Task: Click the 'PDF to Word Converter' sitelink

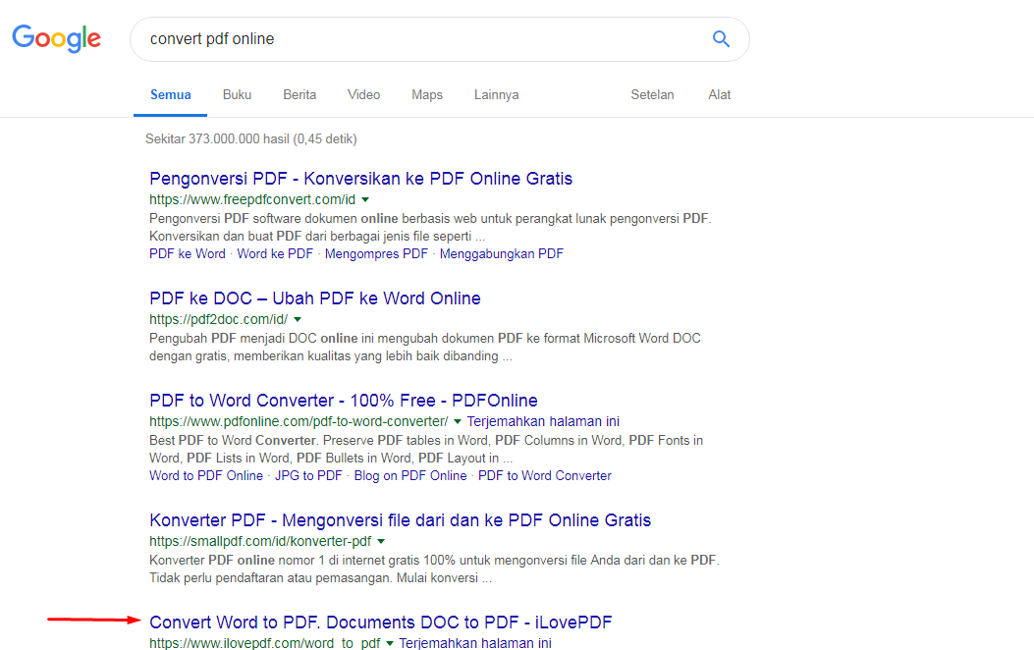Action: pos(545,476)
